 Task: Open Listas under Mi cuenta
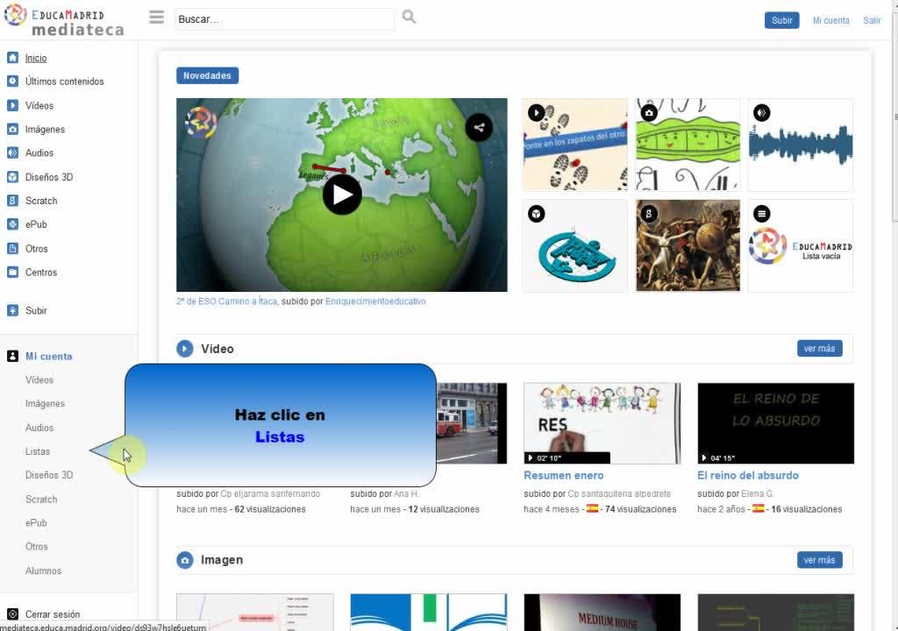(x=38, y=451)
